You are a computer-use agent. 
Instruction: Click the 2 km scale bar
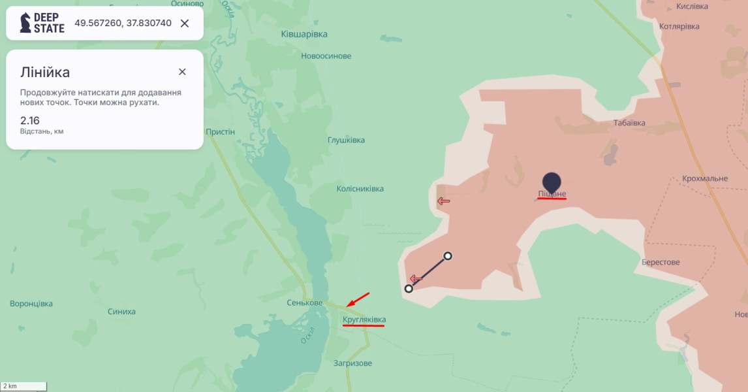tap(24, 385)
